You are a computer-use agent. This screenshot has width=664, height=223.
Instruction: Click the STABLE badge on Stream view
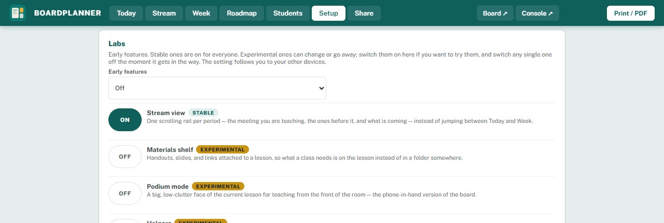pos(203,113)
